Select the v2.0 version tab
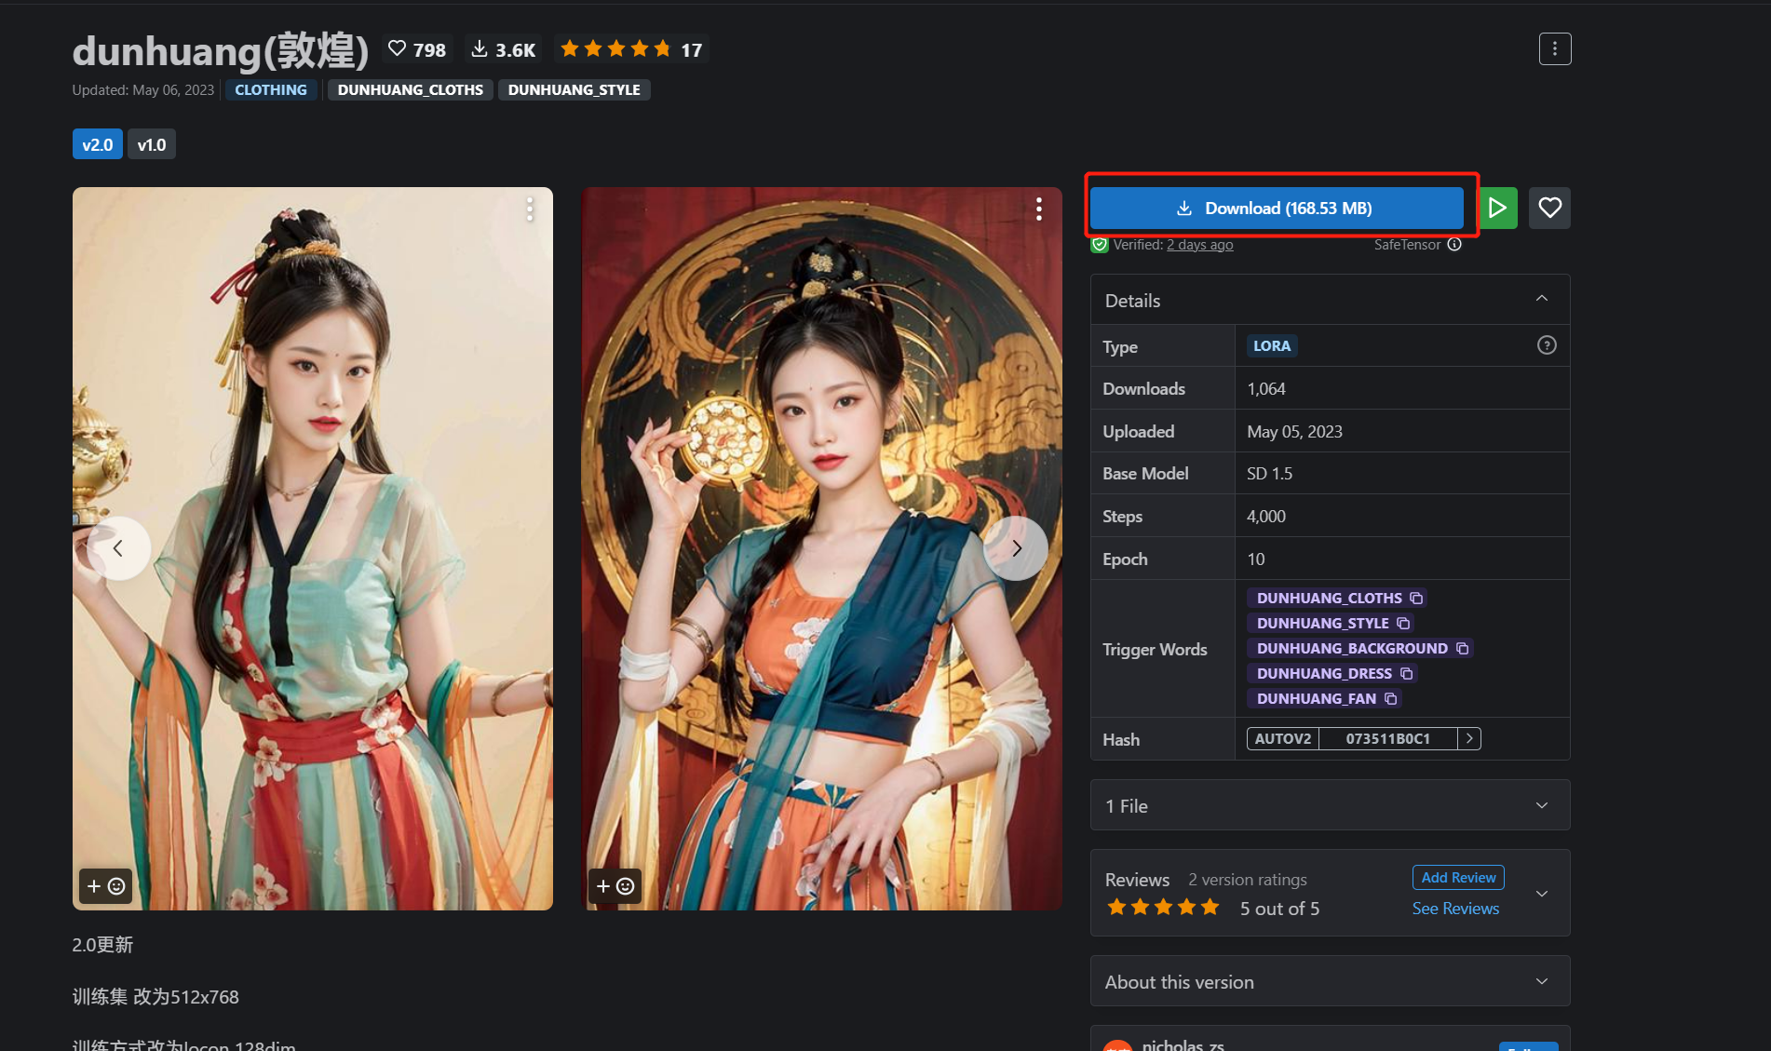This screenshot has width=1771, height=1051. (x=97, y=144)
